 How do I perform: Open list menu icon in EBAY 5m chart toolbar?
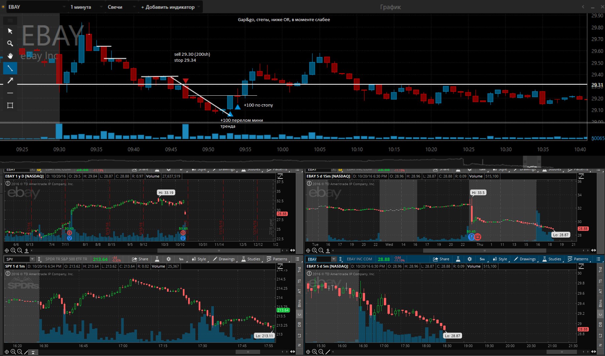click(598, 259)
